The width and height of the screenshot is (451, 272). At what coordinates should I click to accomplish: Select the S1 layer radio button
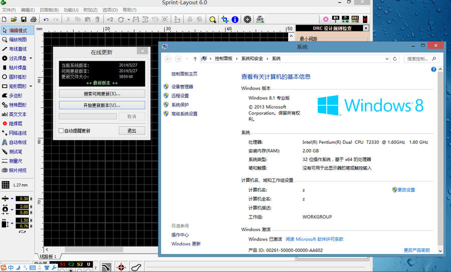click(x=62, y=270)
